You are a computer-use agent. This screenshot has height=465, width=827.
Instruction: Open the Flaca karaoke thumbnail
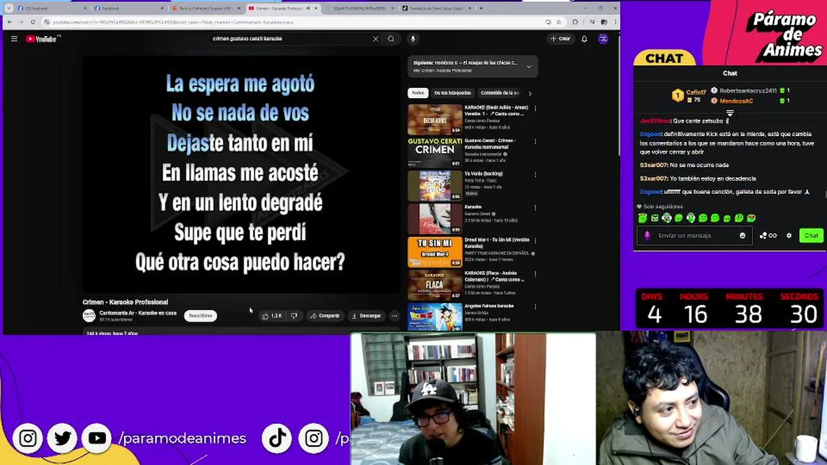click(435, 286)
